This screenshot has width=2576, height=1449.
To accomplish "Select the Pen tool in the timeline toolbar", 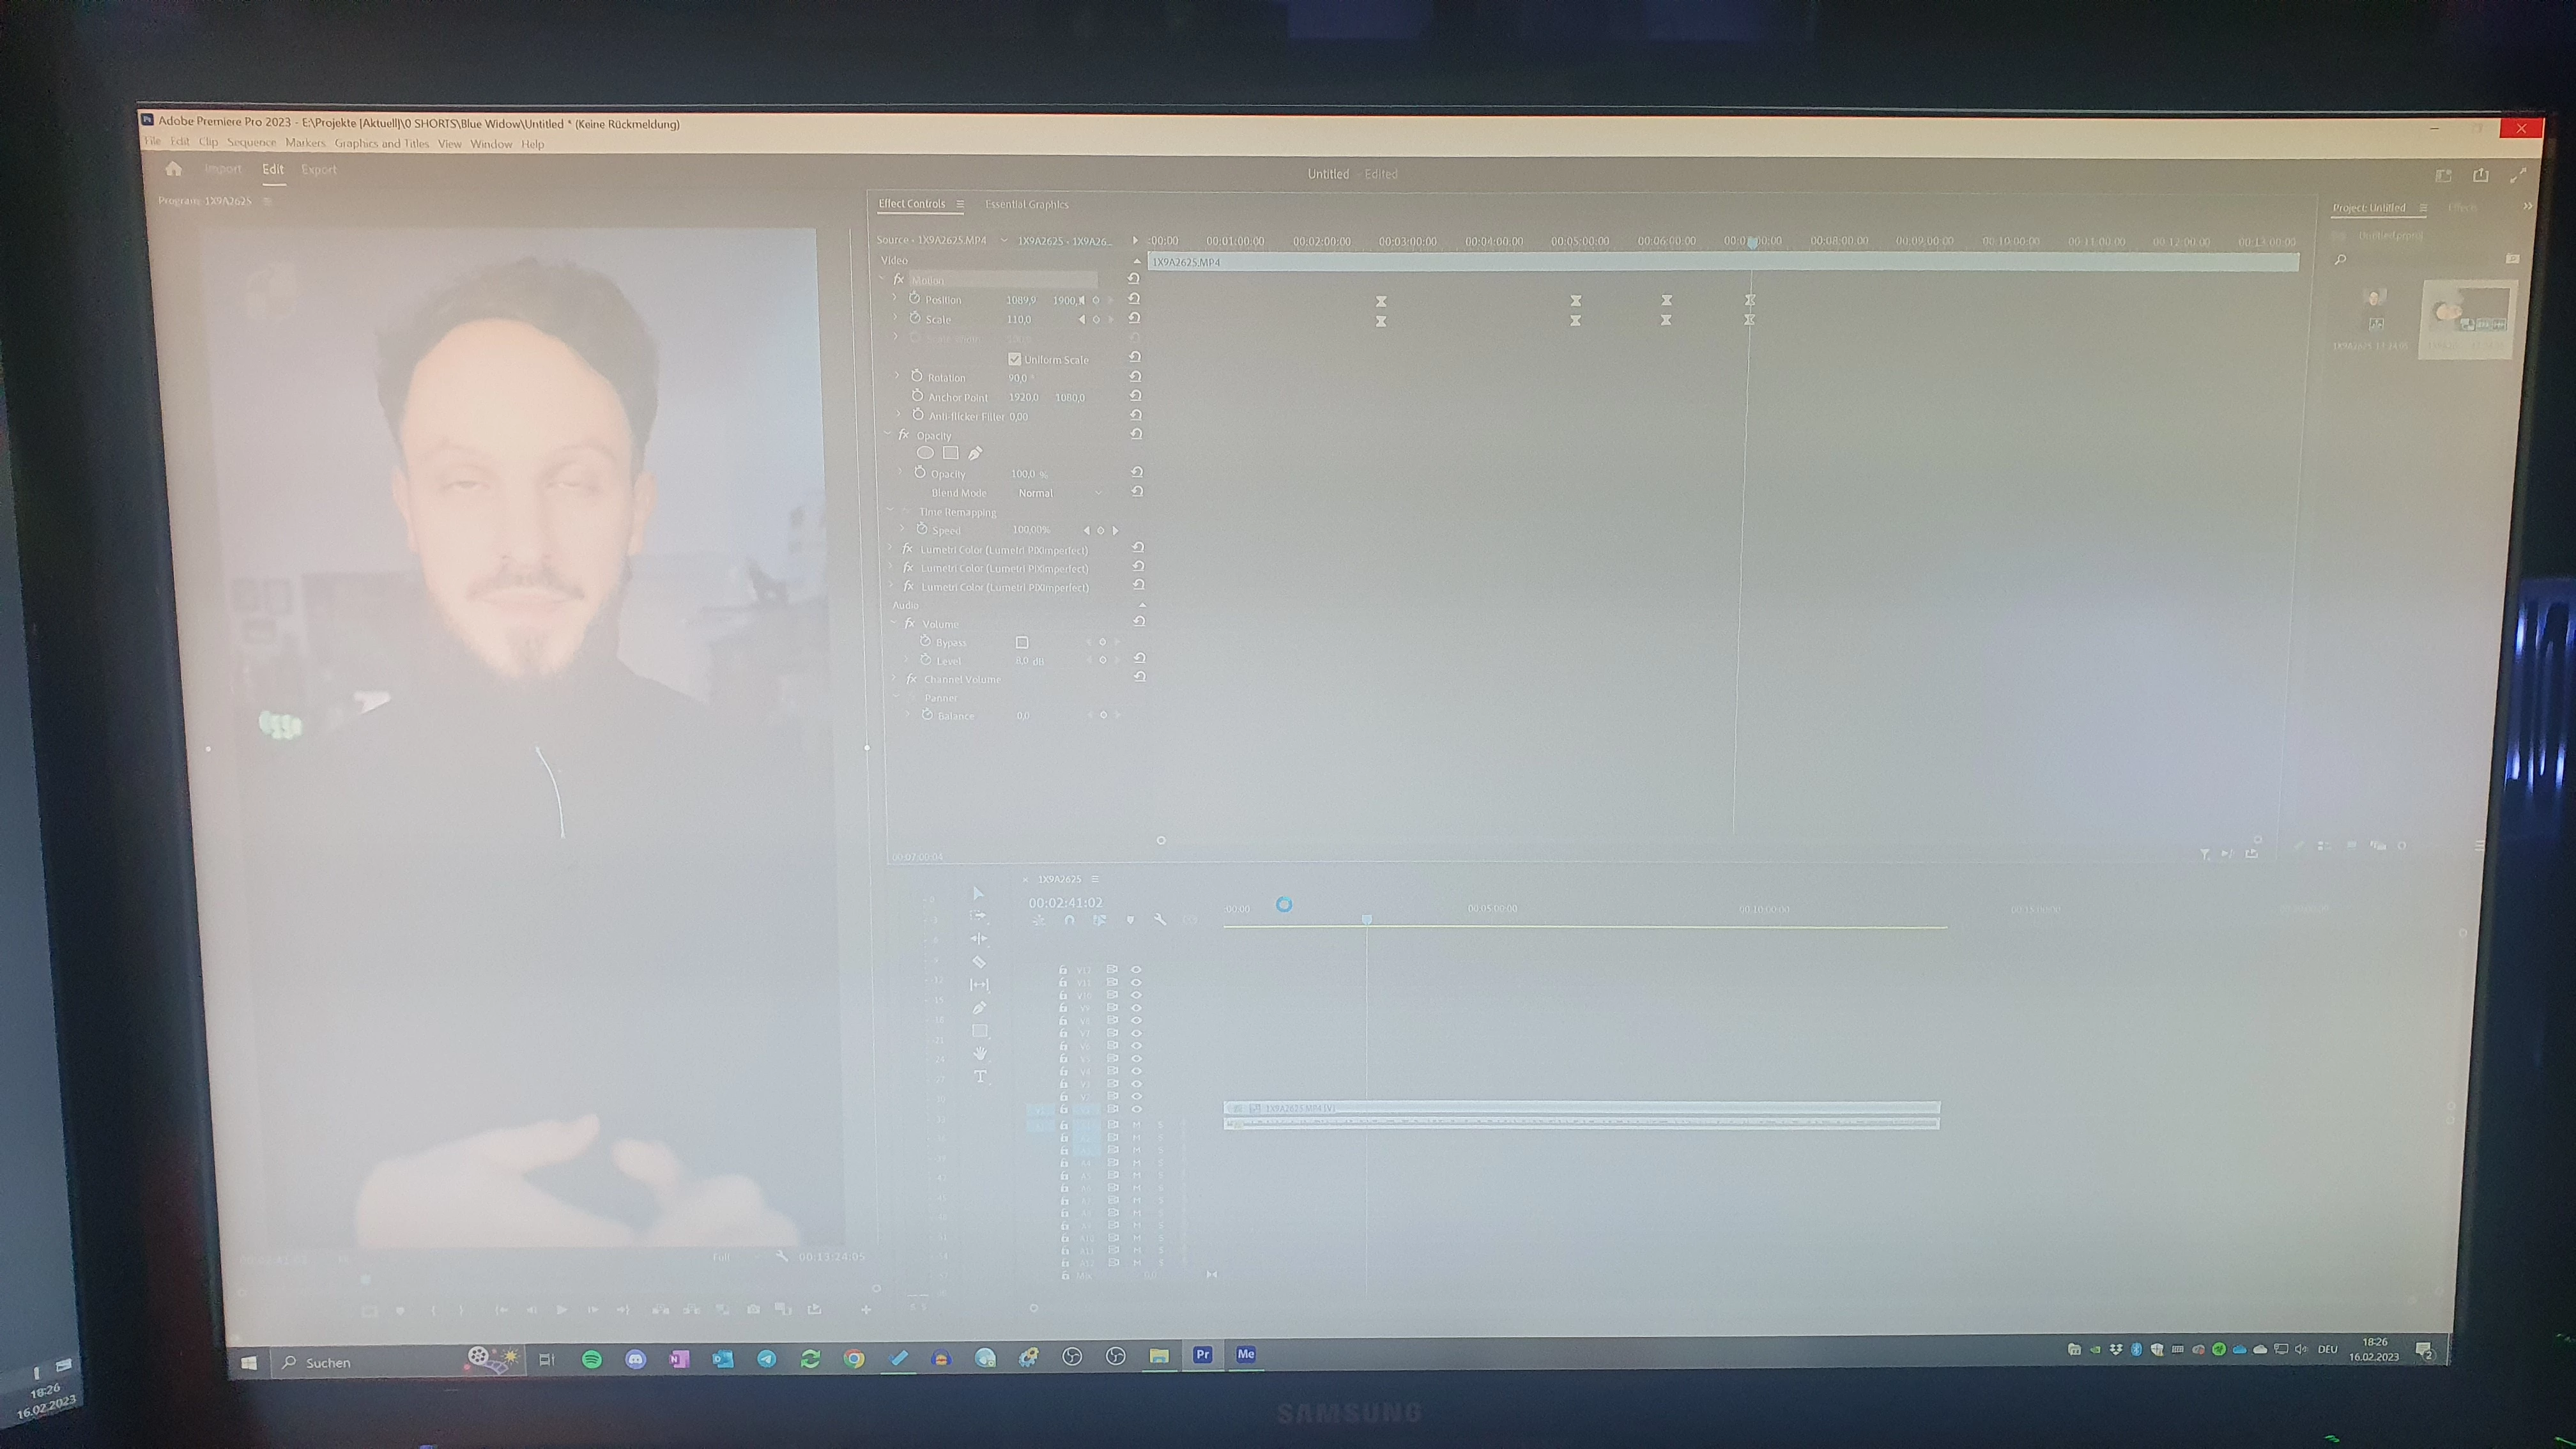I will [979, 1008].
